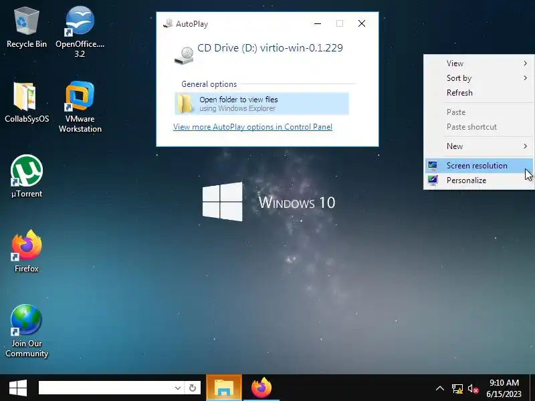Click the AutoPlay title bar icon

(168, 23)
